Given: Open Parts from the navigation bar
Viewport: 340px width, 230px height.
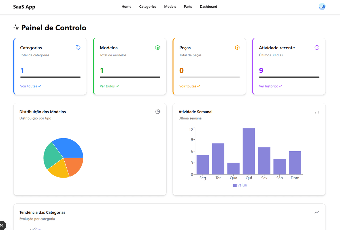Looking at the screenshot, I should [x=188, y=7].
